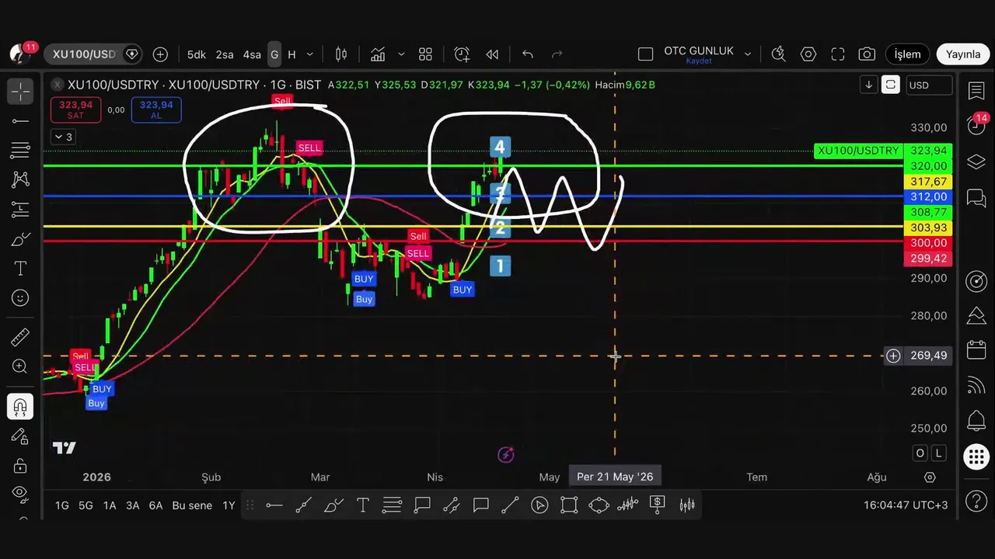Select the horizontal line tool in favorites bar
This screenshot has width=995, height=559.
coord(274,505)
